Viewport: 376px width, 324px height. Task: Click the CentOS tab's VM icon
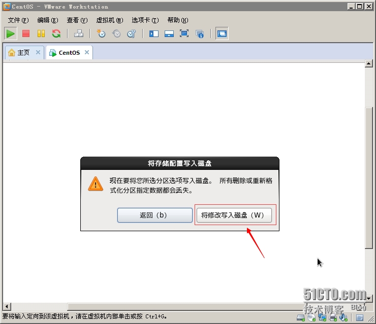click(52, 53)
